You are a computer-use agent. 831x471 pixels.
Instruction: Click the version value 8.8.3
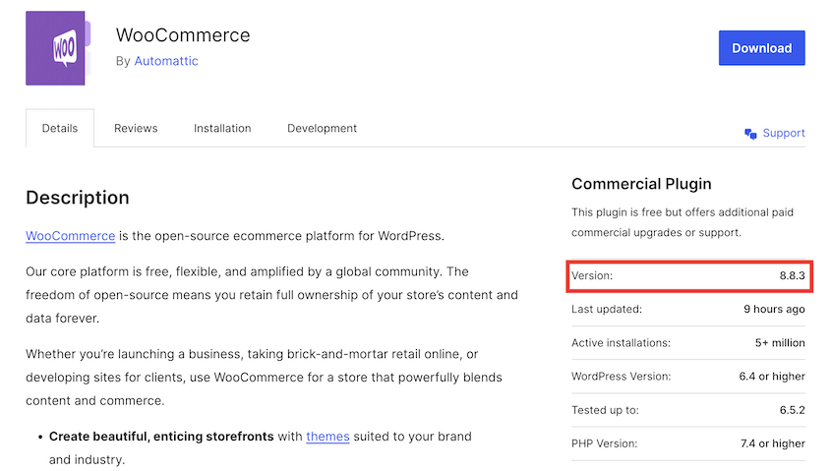pyautogui.click(x=792, y=276)
